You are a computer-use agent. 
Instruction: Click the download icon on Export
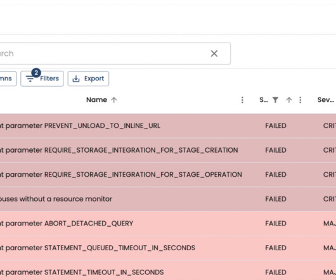coord(76,79)
